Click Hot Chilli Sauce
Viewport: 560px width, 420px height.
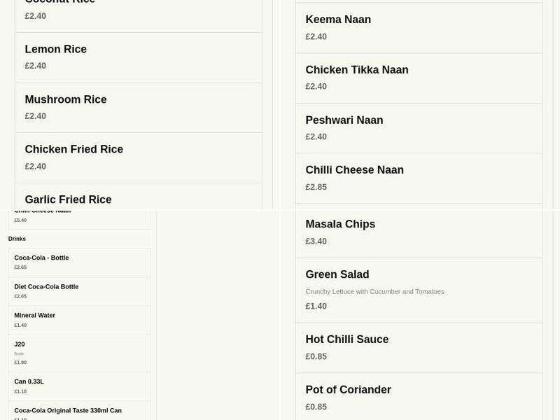point(419,347)
